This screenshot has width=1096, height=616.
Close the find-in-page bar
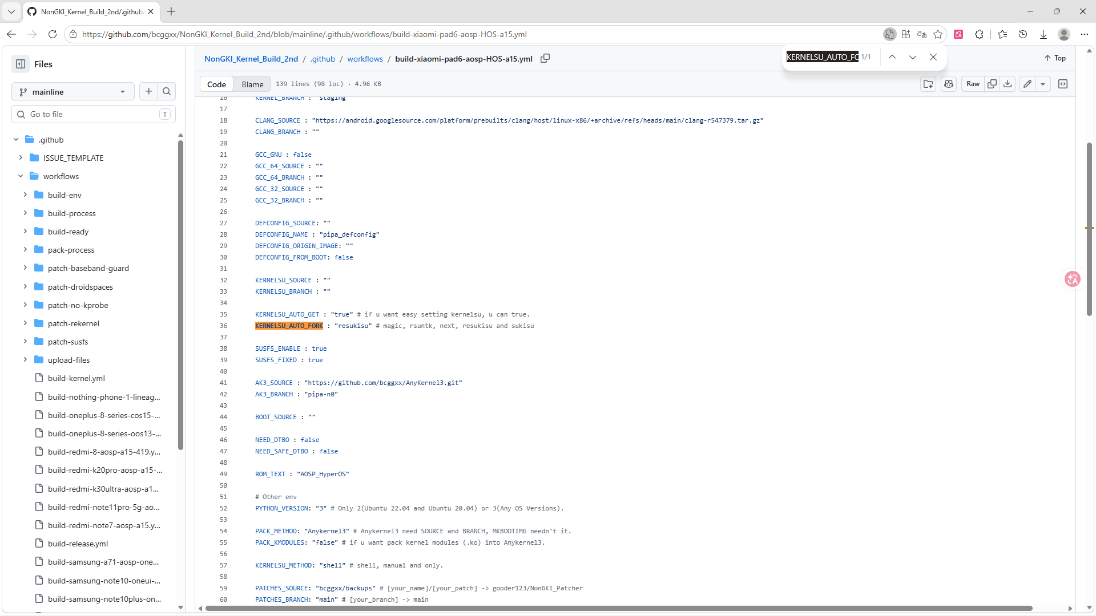[933, 57]
